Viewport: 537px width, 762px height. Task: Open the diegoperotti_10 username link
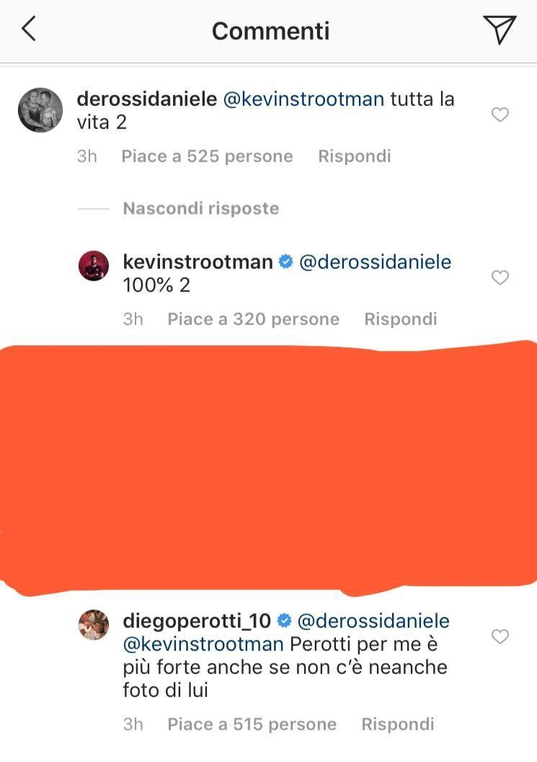click(197, 621)
